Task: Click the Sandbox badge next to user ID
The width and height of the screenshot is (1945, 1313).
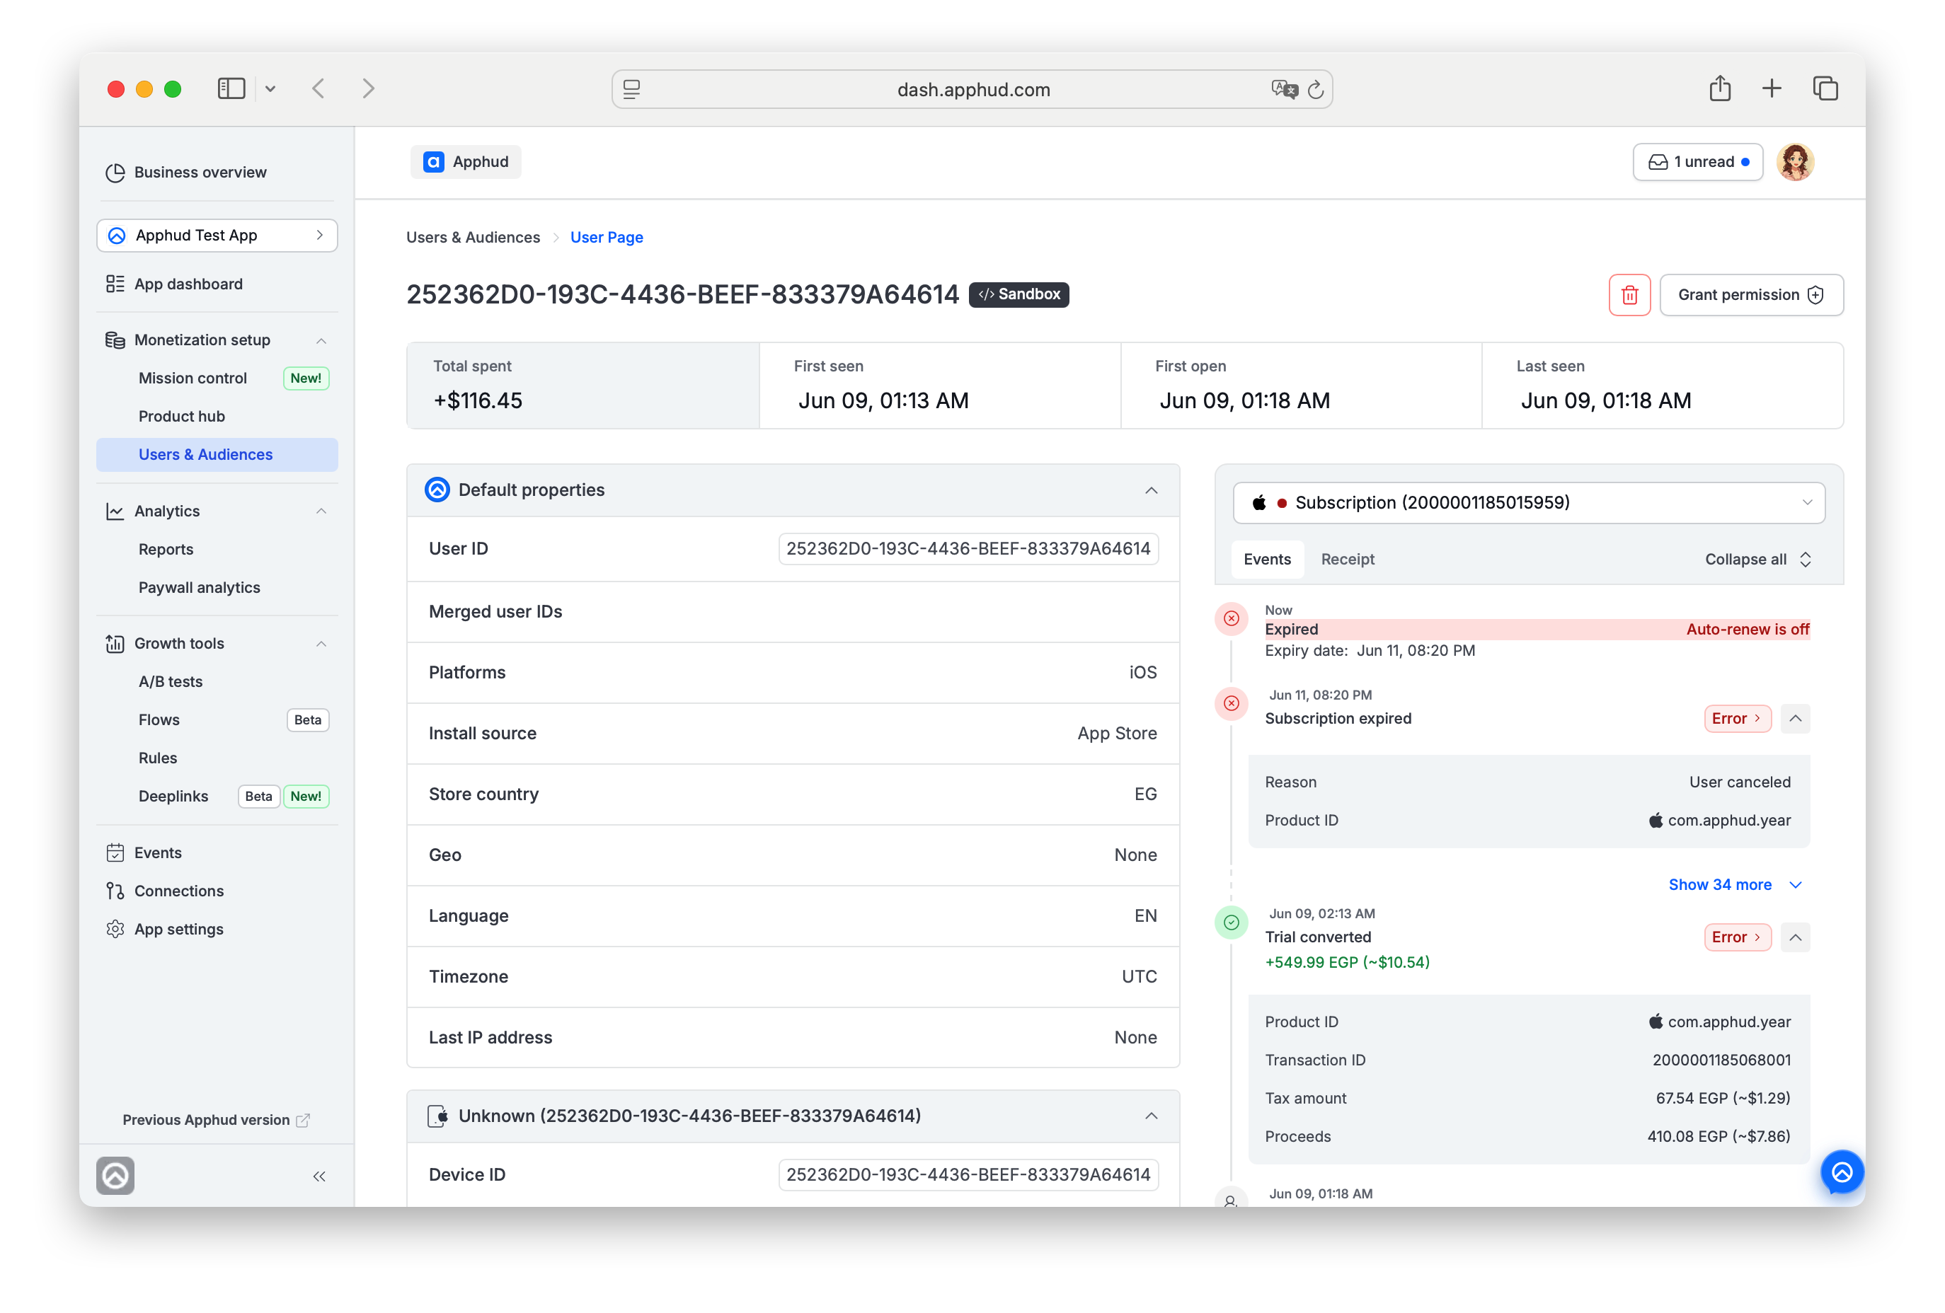Action: tap(1018, 294)
